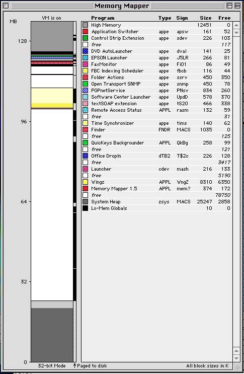Click the High Memory pattern swatch
The image size is (244, 374).
[x=85, y=25]
